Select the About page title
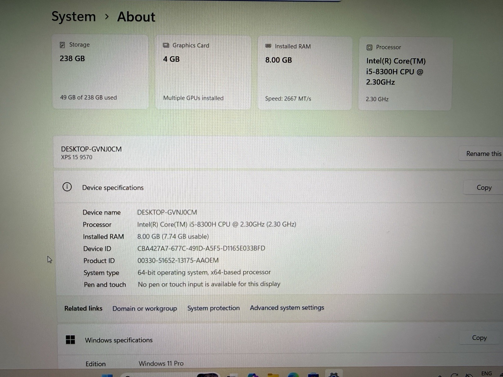The height and width of the screenshot is (377, 503). [136, 17]
